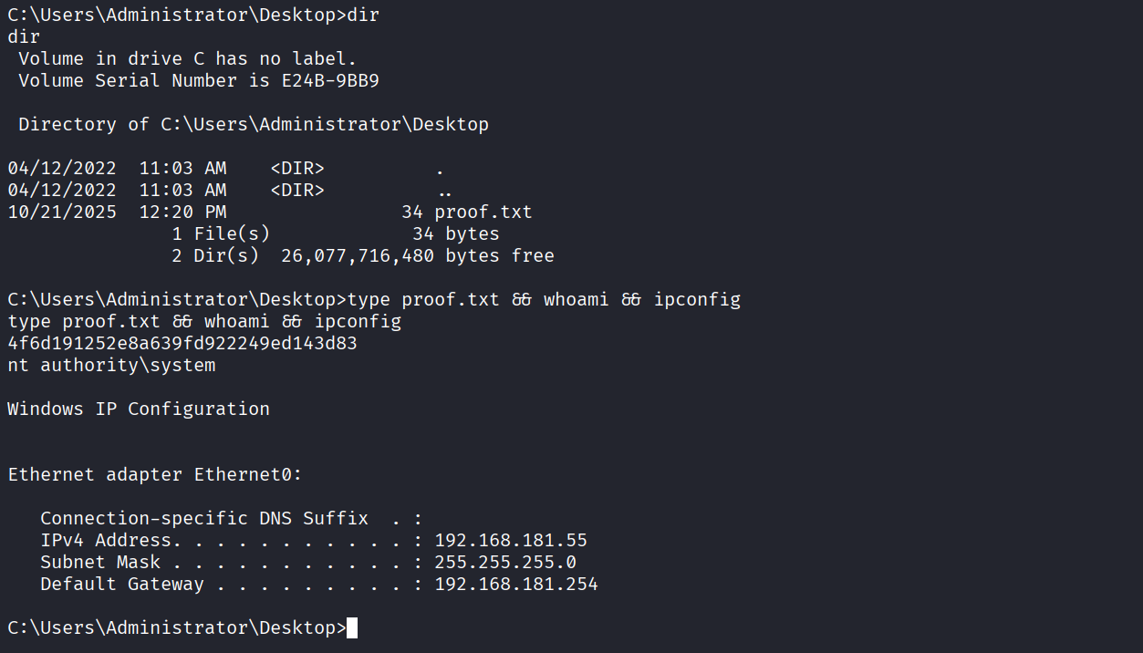
Task: Click the Volume in drive C label line
Action: pyautogui.click(x=188, y=59)
